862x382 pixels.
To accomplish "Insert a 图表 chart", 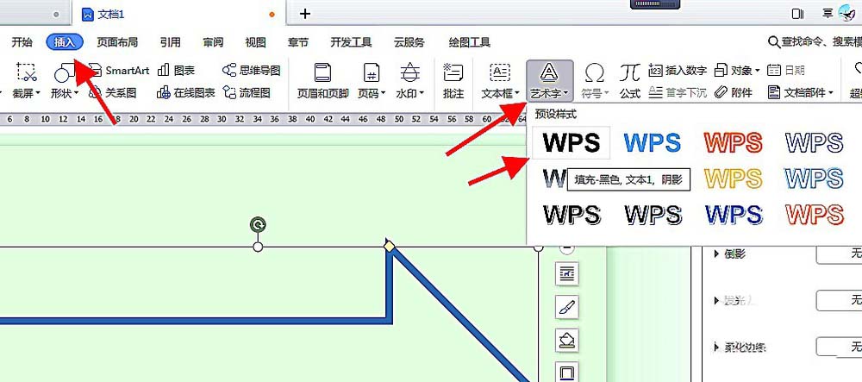I will point(176,71).
